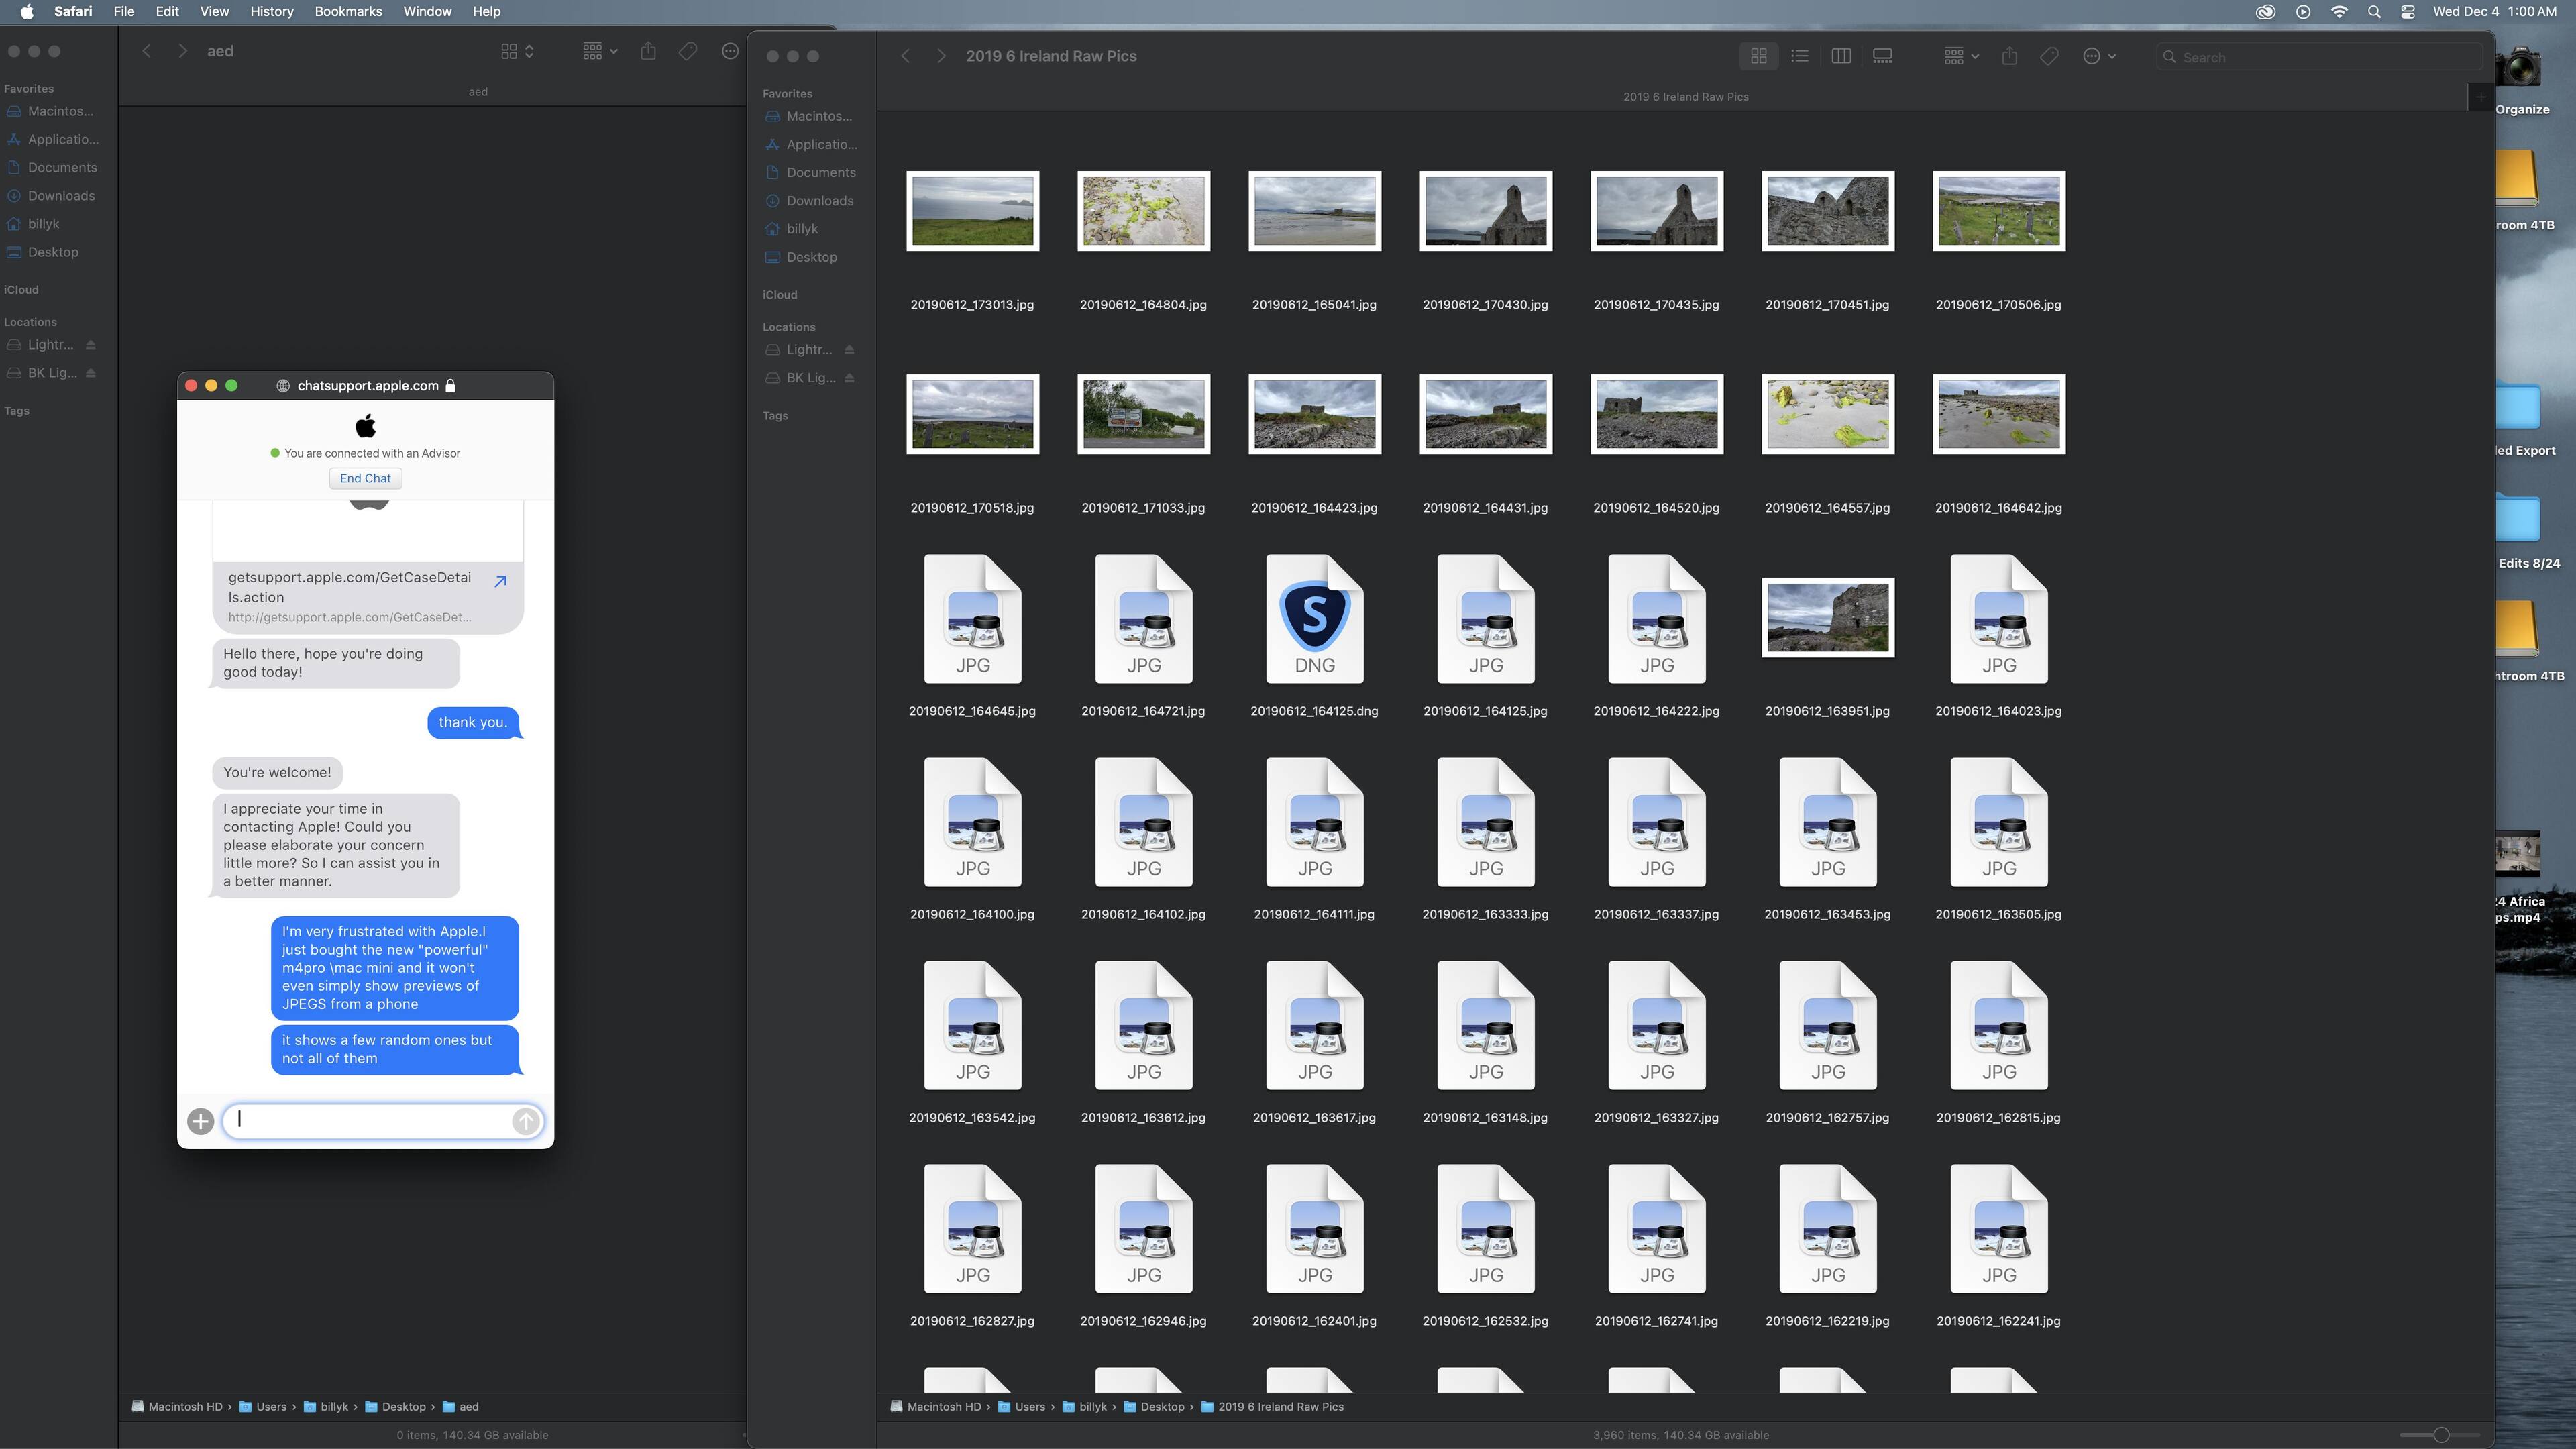The image size is (2576, 1449).
Task: Open Control Center in menu bar
Action: (2408, 12)
